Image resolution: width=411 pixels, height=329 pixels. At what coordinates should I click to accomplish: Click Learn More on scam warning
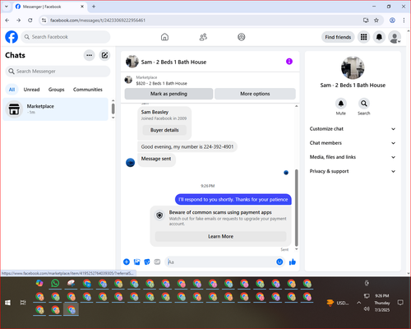tap(220, 236)
